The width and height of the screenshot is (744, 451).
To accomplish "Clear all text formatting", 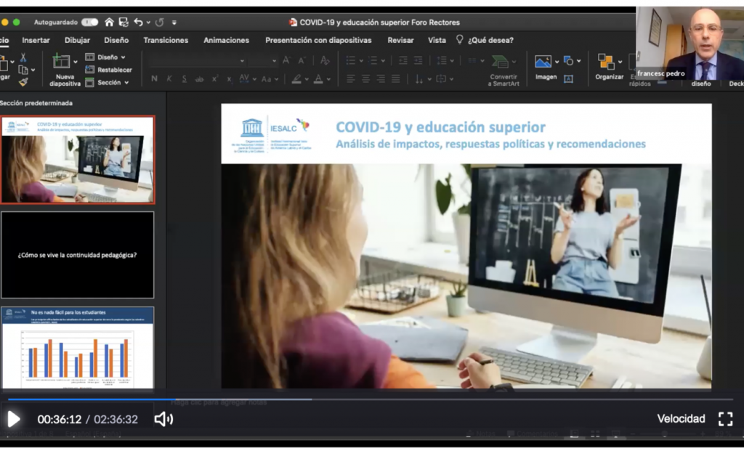I will coord(325,60).
